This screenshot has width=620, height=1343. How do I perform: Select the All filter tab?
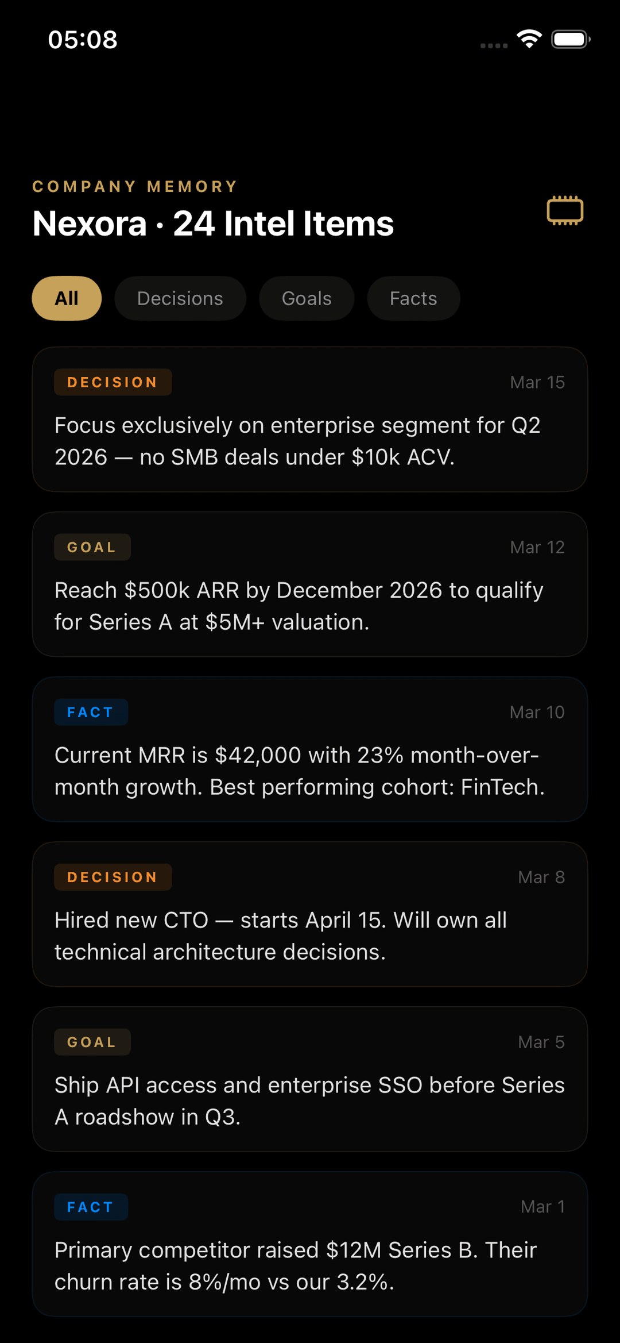coord(67,298)
